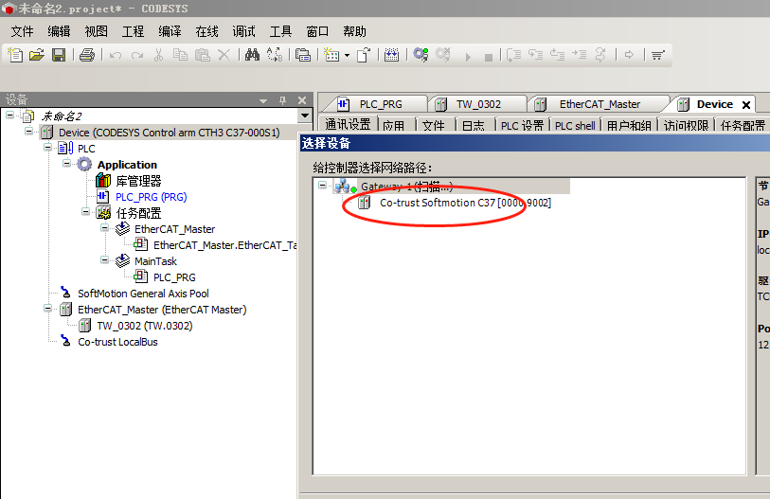770x499 pixels.
Task: Click the Add Object toolbar icon
Action: (x=332, y=55)
